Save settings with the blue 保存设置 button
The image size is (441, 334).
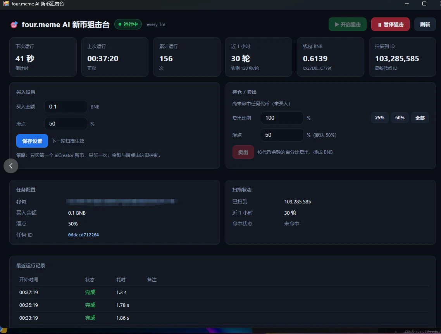pos(32,141)
